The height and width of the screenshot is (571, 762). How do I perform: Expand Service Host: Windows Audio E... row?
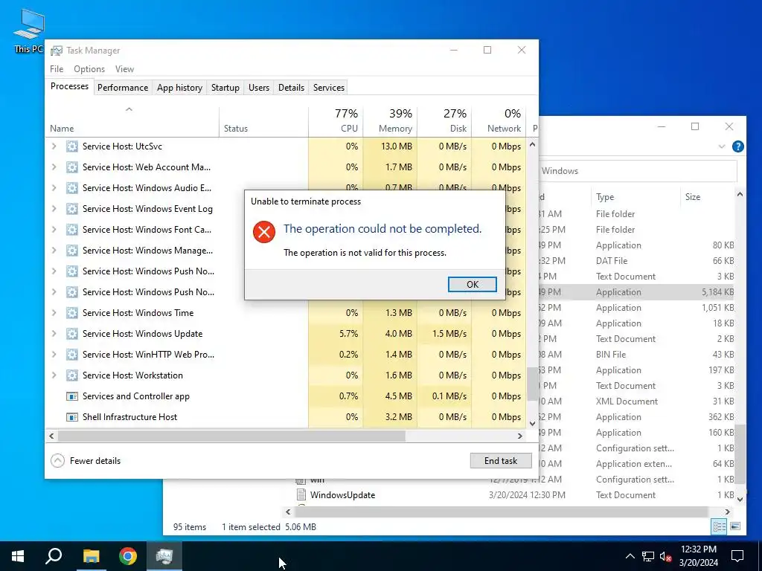point(54,188)
